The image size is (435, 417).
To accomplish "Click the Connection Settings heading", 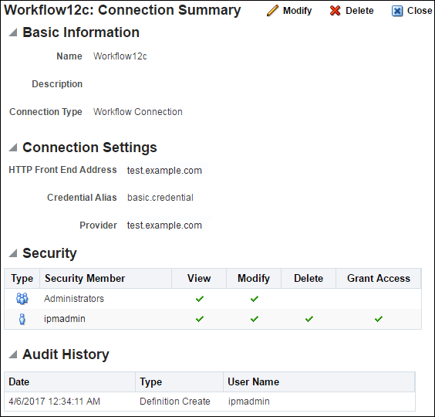I will click(89, 147).
